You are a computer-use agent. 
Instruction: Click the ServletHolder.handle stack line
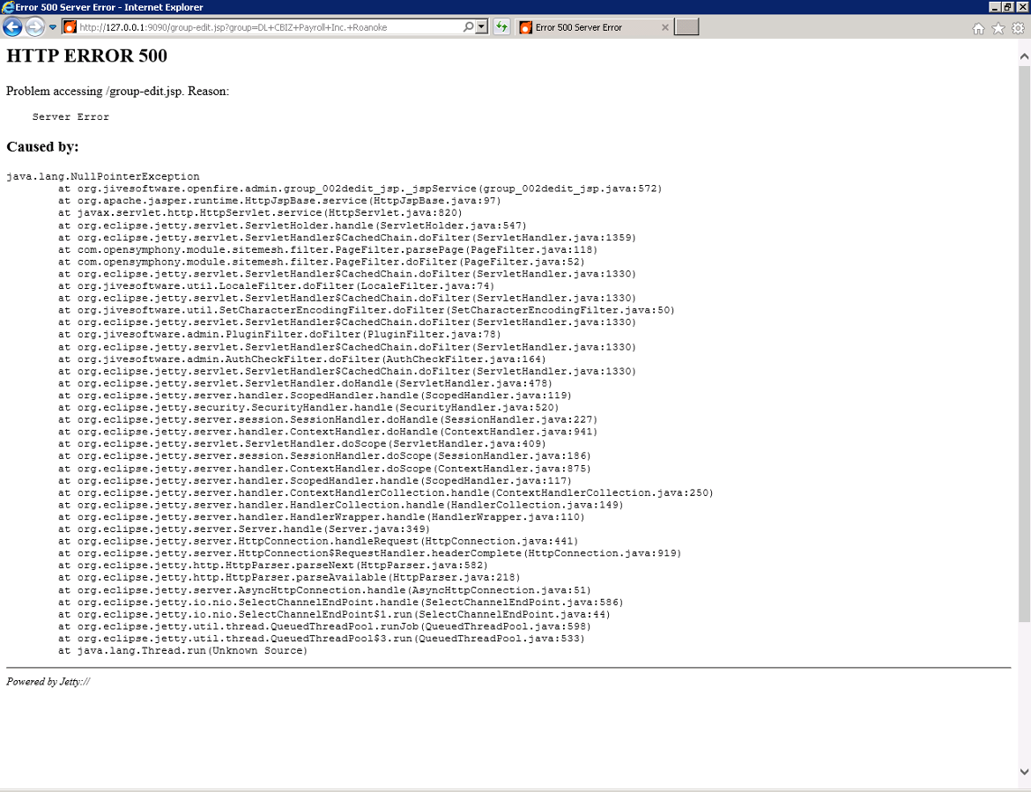pyautogui.click(x=292, y=226)
